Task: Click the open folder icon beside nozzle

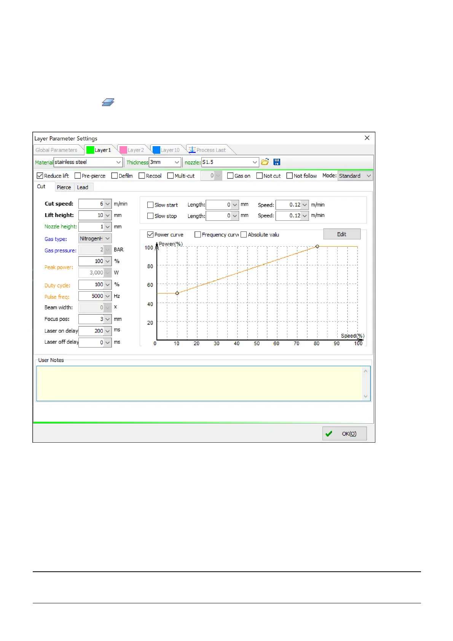Action: point(265,162)
